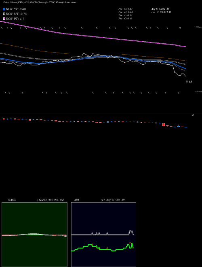Click the 'Pre O: 0.11' open value
The image size is (202, 267).
coord(126,9)
